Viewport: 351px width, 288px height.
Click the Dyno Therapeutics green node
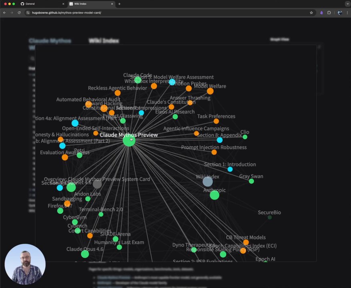tap(194, 250)
